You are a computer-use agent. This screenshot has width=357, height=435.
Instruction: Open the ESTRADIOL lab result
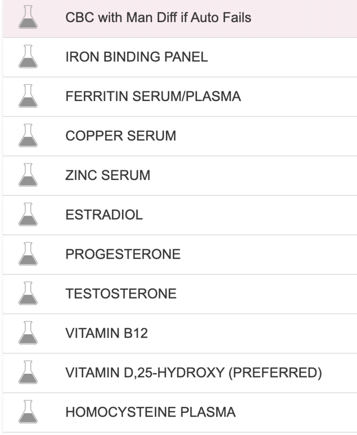coord(180,215)
